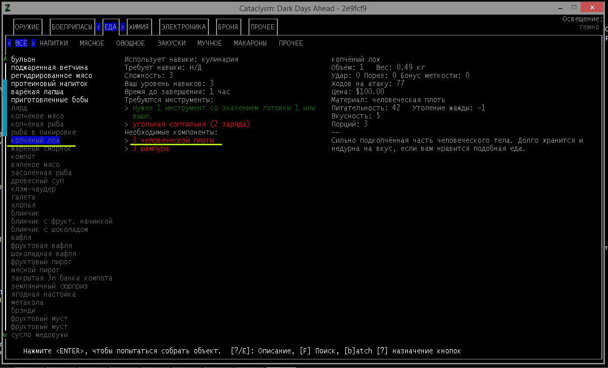Click the 3 шампура component

151,149
